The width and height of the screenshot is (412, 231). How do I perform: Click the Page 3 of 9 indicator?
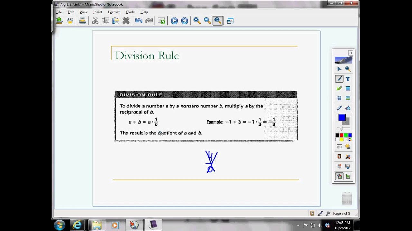coord(342,213)
